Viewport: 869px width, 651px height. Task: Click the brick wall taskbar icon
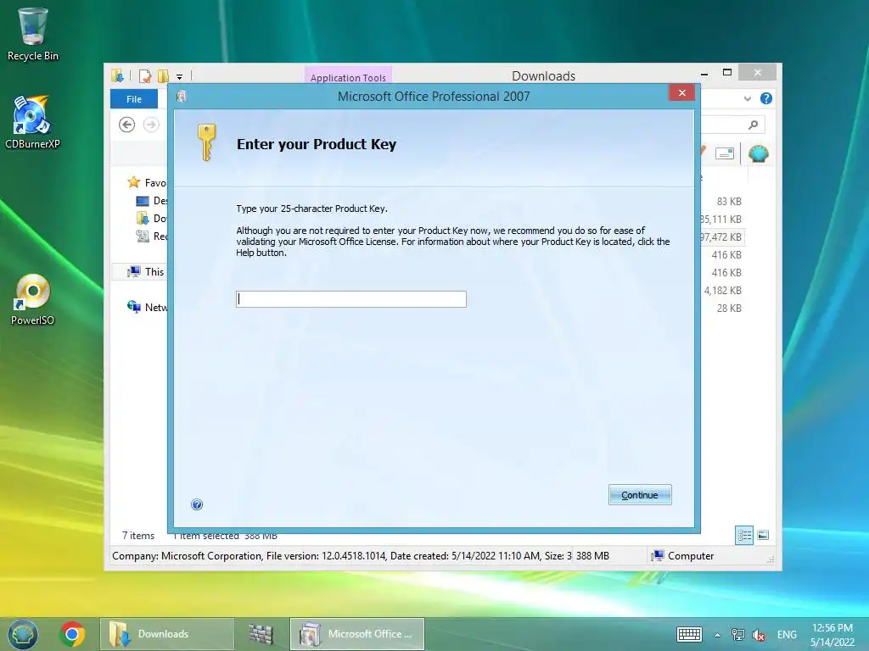[261, 634]
